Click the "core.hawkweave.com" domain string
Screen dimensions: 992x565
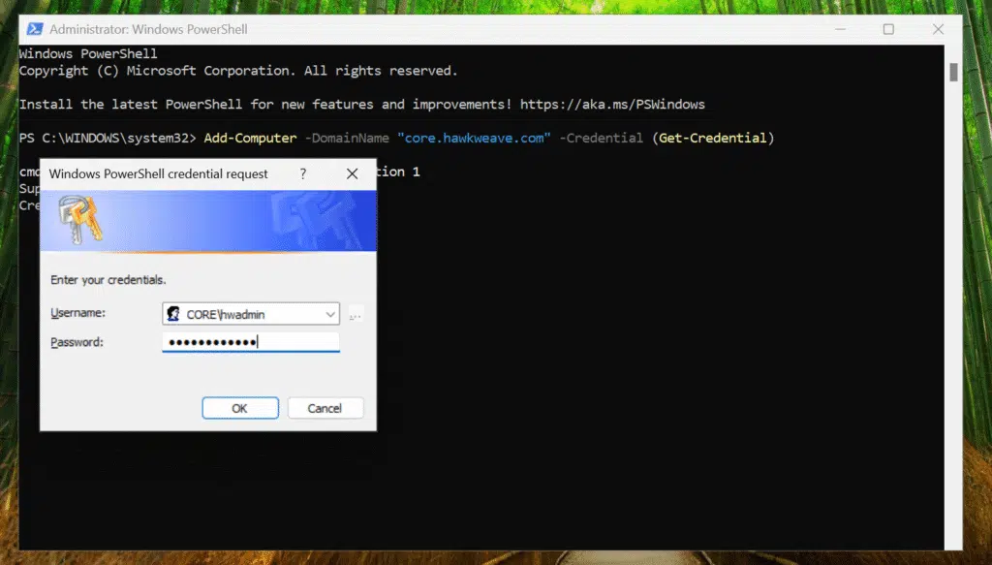pos(474,138)
